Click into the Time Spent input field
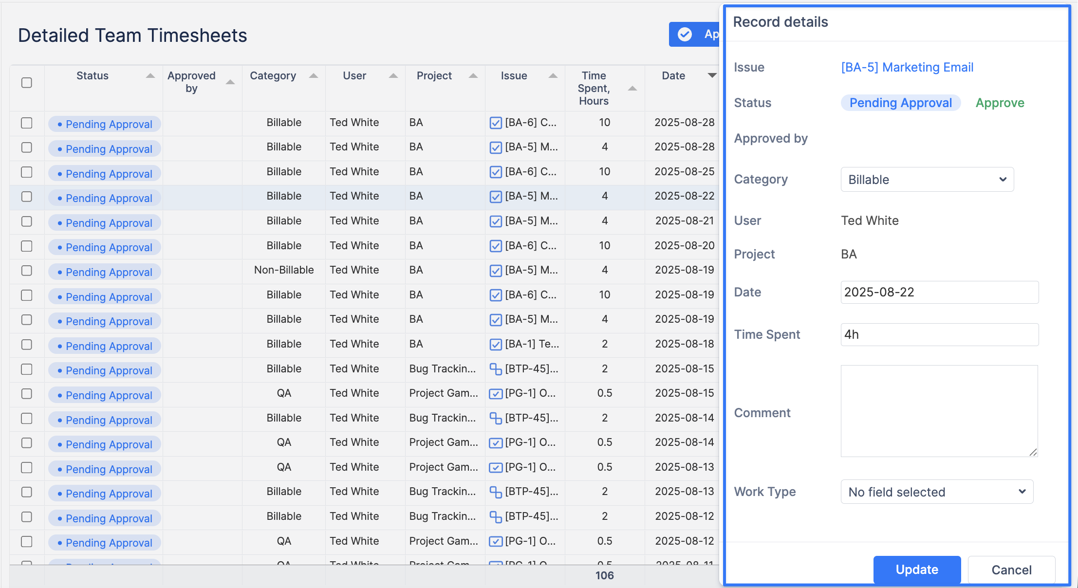Image resolution: width=1078 pixels, height=588 pixels. (x=939, y=334)
